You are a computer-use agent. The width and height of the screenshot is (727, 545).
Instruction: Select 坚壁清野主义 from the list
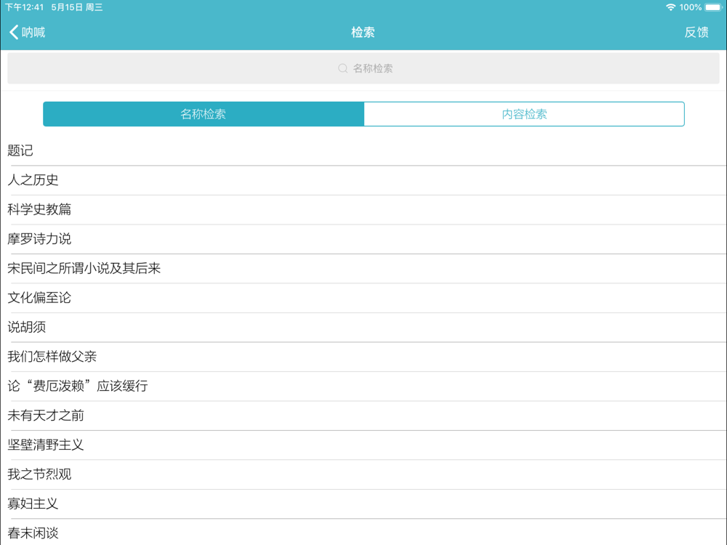(x=363, y=445)
